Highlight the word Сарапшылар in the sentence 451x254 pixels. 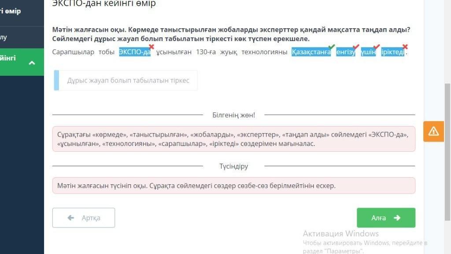click(73, 53)
